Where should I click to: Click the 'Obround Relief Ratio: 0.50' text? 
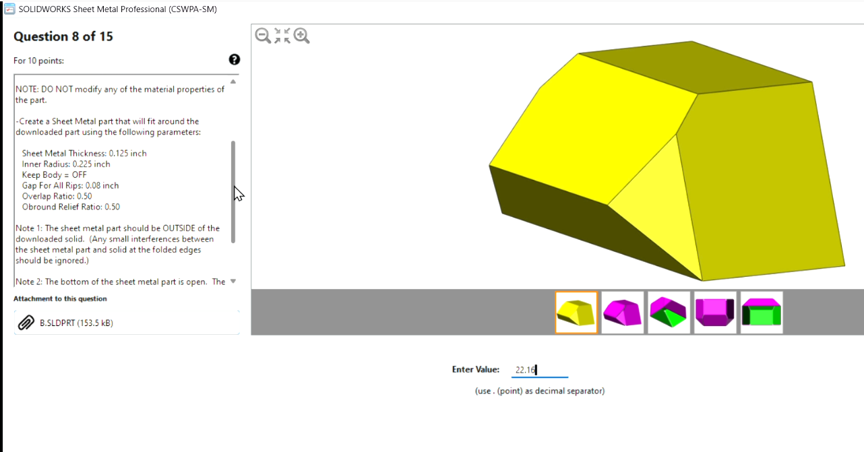71,207
